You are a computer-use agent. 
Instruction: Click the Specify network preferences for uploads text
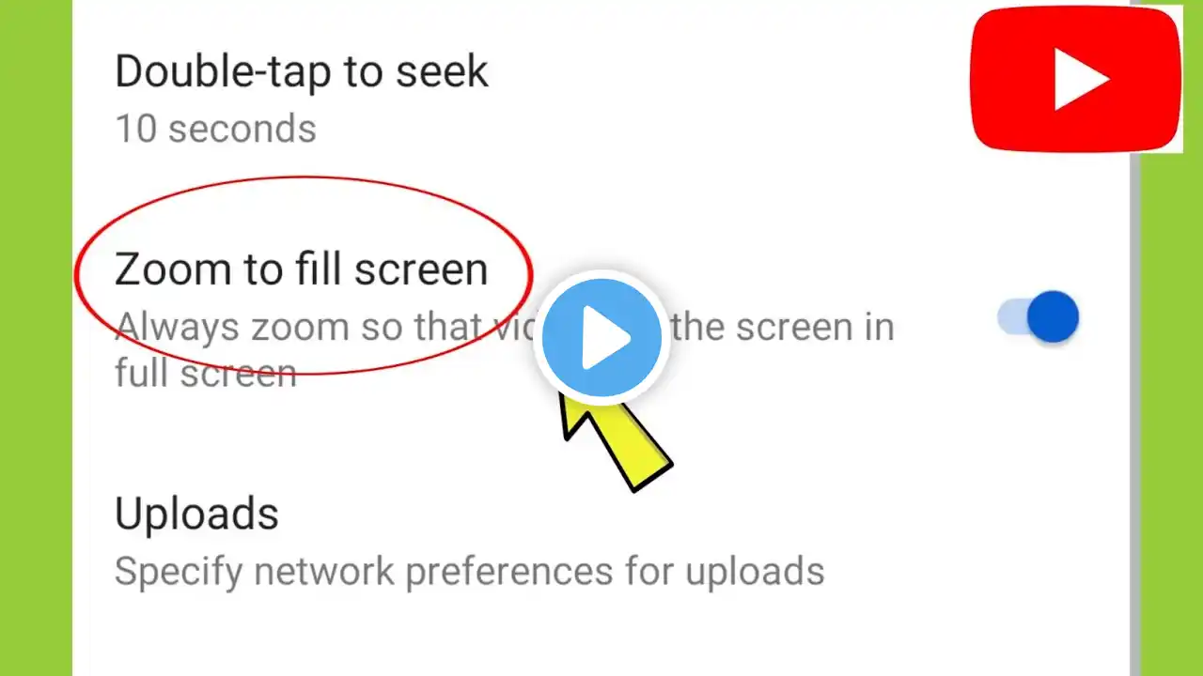point(469,571)
